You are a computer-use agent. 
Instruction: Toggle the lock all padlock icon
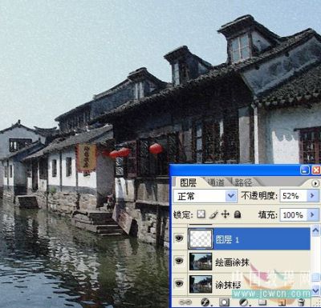(238, 214)
